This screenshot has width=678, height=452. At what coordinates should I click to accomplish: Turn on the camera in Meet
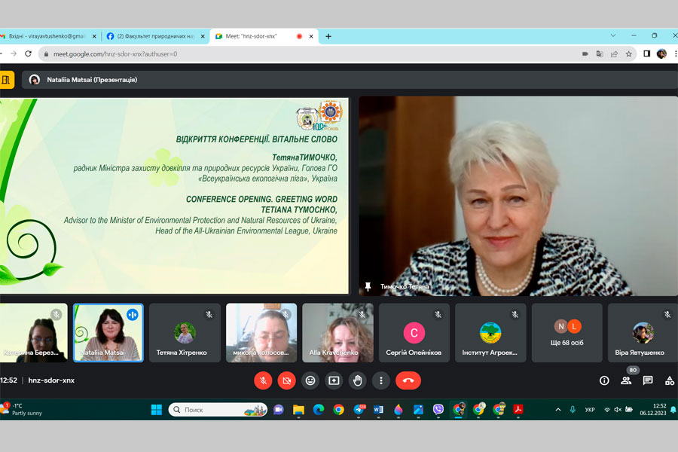pyautogui.click(x=286, y=380)
